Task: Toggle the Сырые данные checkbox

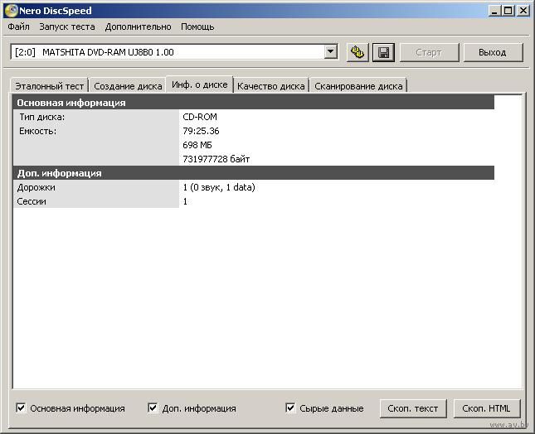Action: (290, 407)
